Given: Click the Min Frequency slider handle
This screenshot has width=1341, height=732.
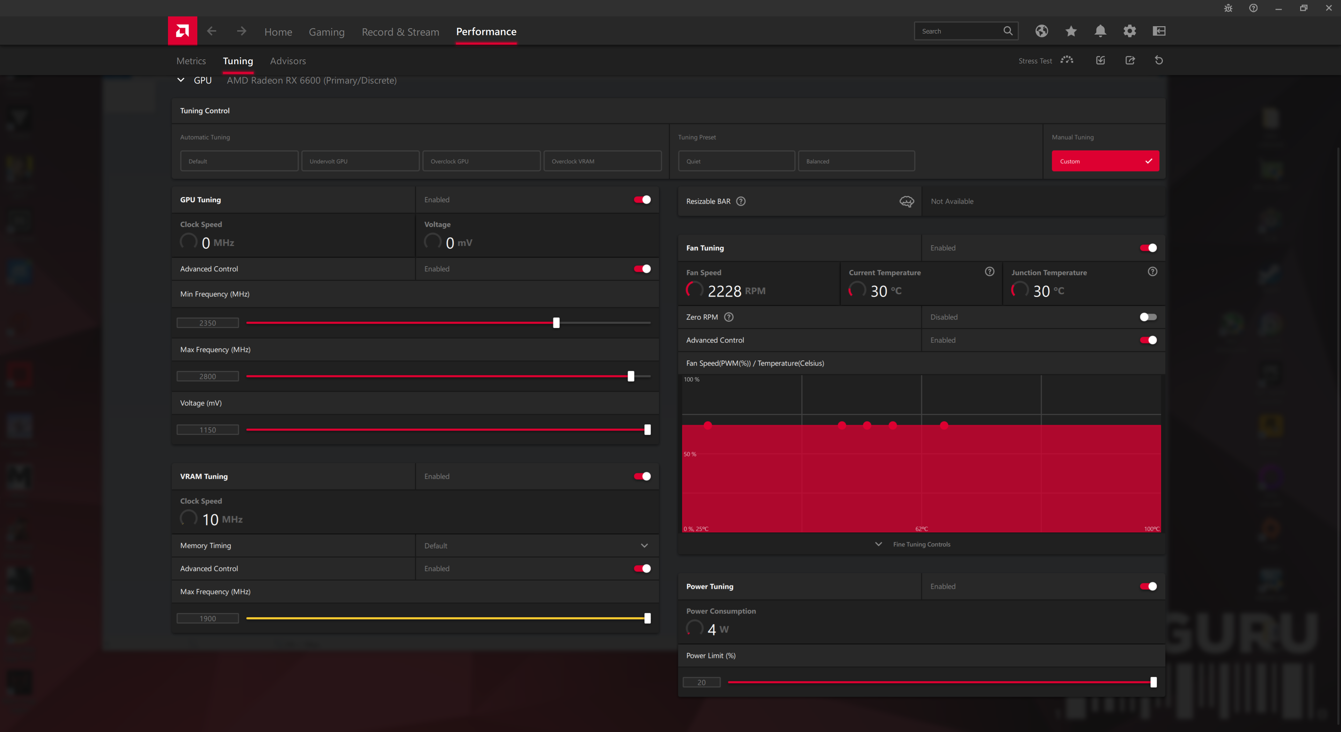Looking at the screenshot, I should [556, 323].
